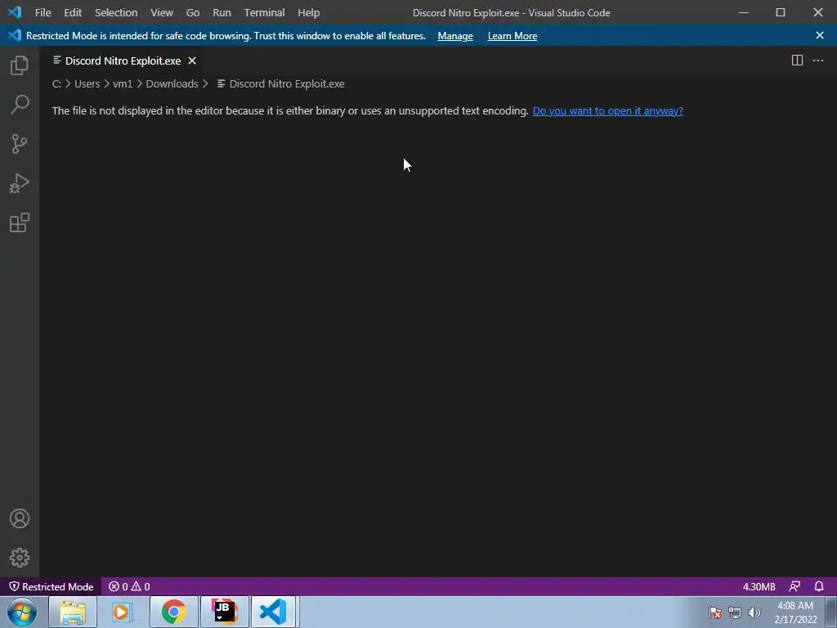The image size is (837, 628).
Task: Open the Terminal menu
Action: pos(264,12)
